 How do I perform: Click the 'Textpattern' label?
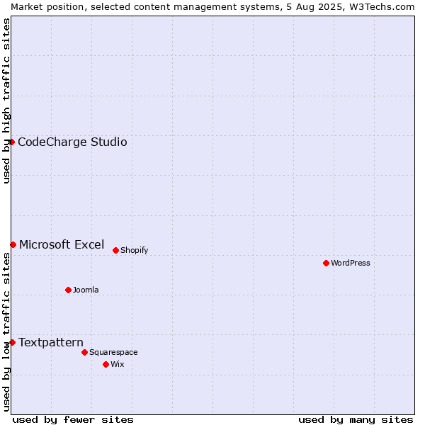coord(51,343)
